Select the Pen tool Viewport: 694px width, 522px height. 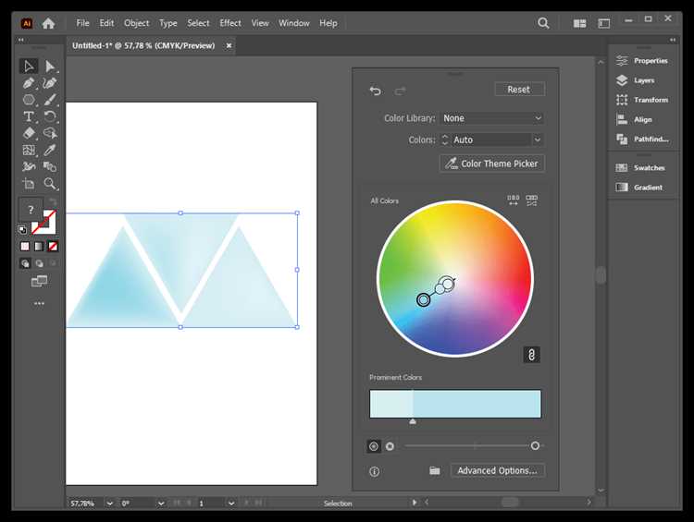click(29, 83)
